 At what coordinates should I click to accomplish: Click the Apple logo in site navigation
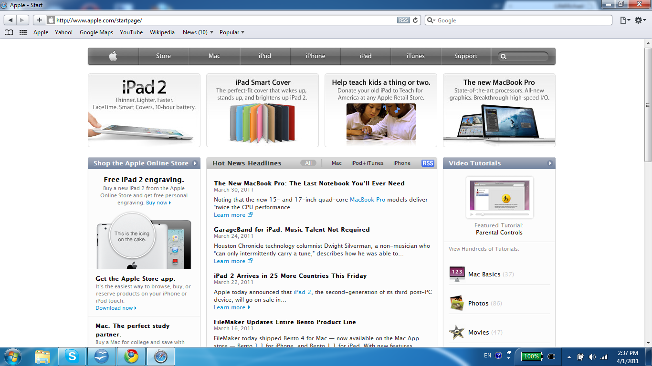(x=113, y=56)
